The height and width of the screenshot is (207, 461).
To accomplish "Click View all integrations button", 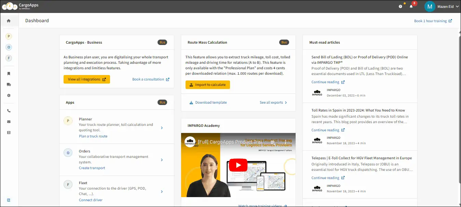I will coord(87,79).
